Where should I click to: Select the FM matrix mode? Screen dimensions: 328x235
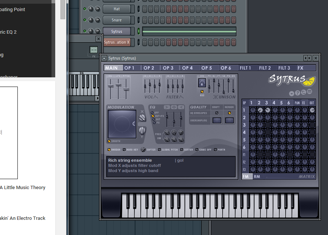tap(247, 177)
